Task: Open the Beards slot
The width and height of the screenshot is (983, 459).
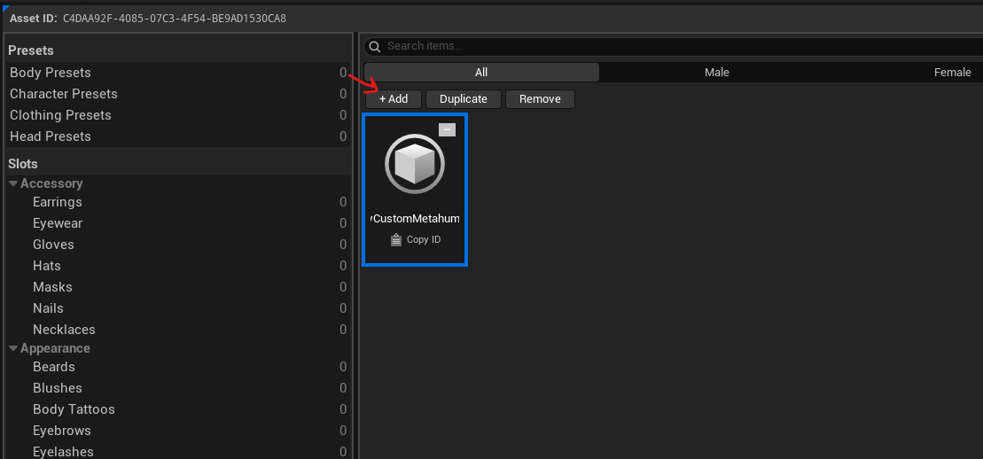Action: 178,367
